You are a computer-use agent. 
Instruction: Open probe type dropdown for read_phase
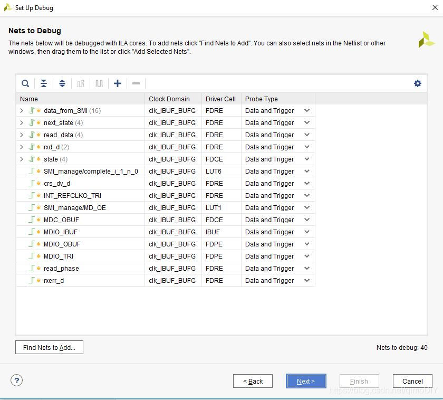click(x=307, y=269)
